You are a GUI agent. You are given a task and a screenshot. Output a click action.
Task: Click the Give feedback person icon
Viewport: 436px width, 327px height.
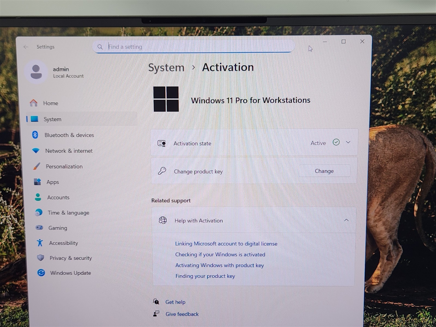tap(156, 314)
